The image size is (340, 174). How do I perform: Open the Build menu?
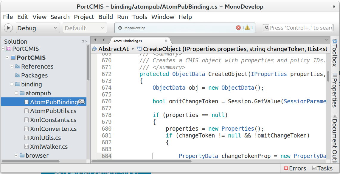tap(105, 17)
